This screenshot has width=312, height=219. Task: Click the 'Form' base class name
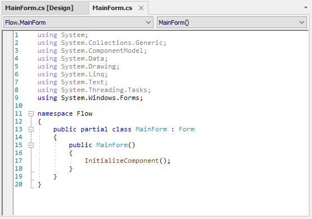187,130
